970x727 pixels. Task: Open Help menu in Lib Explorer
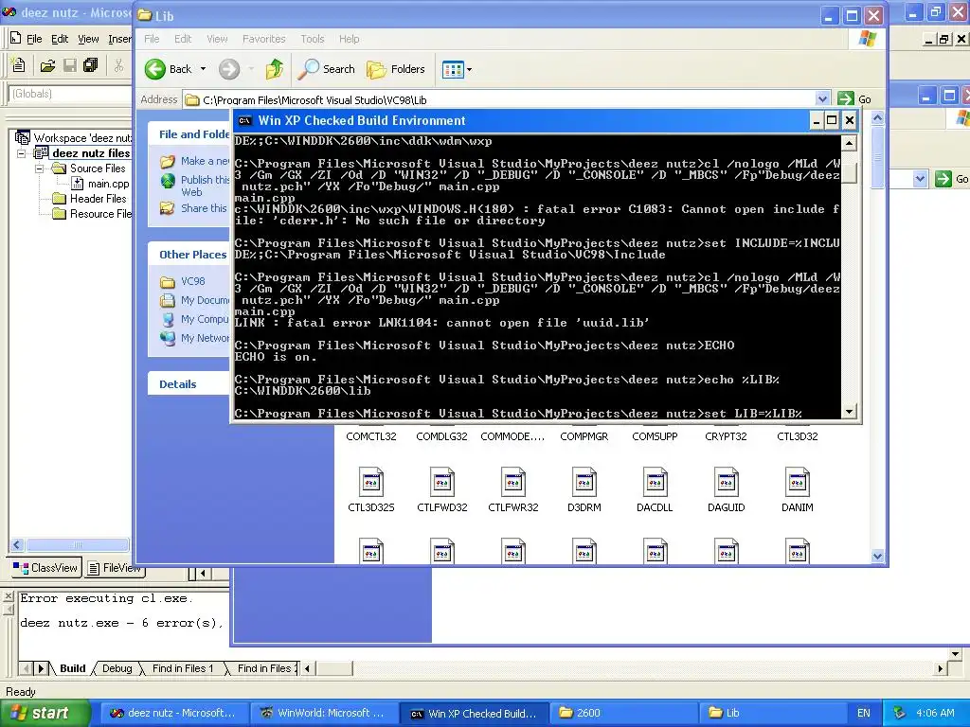coord(349,39)
